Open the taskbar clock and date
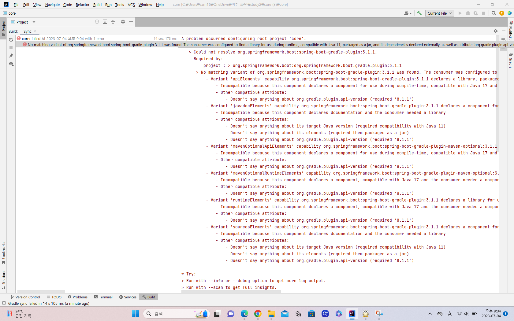This screenshot has height=321, width=514. [x=491, y=314]
